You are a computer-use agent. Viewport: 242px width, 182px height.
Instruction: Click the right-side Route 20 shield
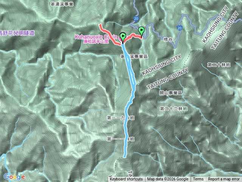click(x=179, y=28)
